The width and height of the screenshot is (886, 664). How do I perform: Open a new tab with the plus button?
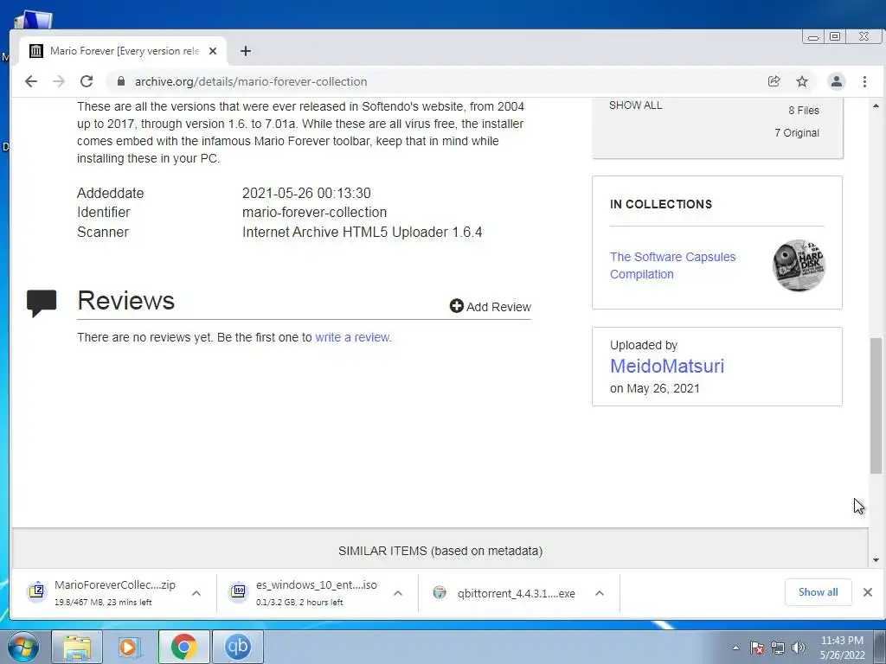[245, 51]
